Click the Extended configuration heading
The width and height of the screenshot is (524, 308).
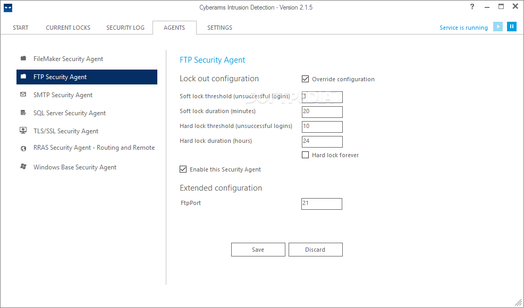pyautogui.click(x=221, y=188)
